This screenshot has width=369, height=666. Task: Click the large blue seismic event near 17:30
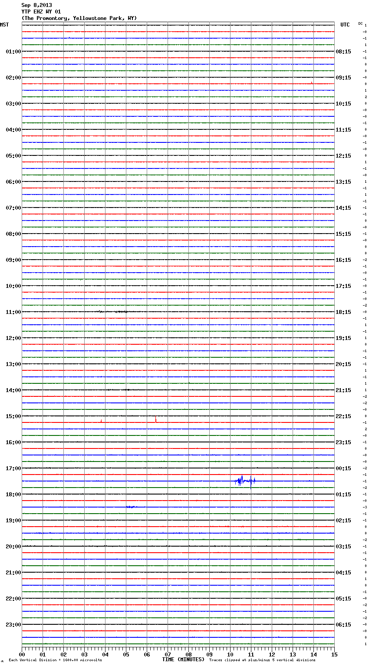(245, 481)
